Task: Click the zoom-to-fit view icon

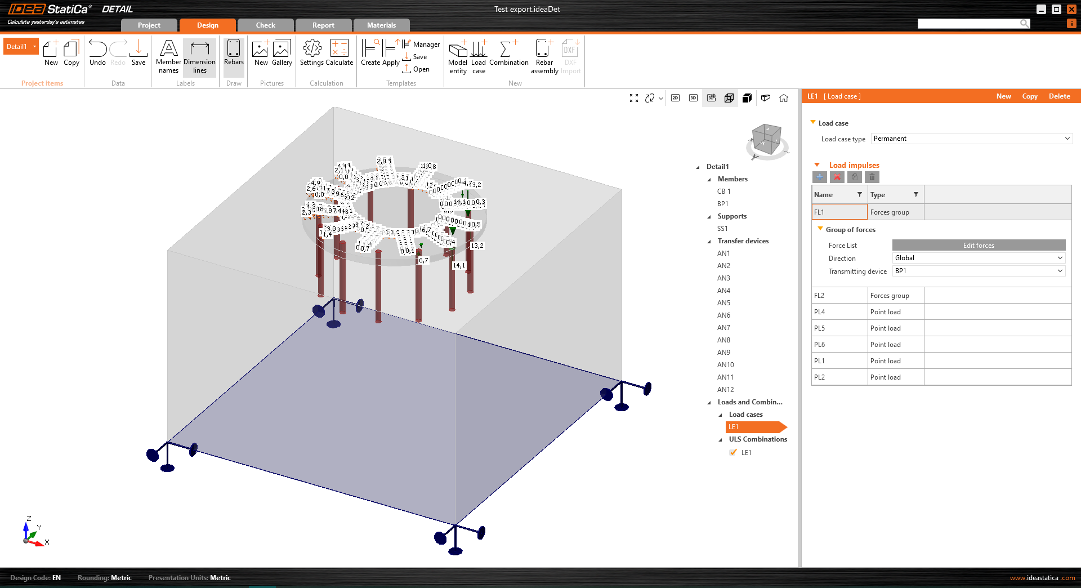Action: click(x=634, y=98)
